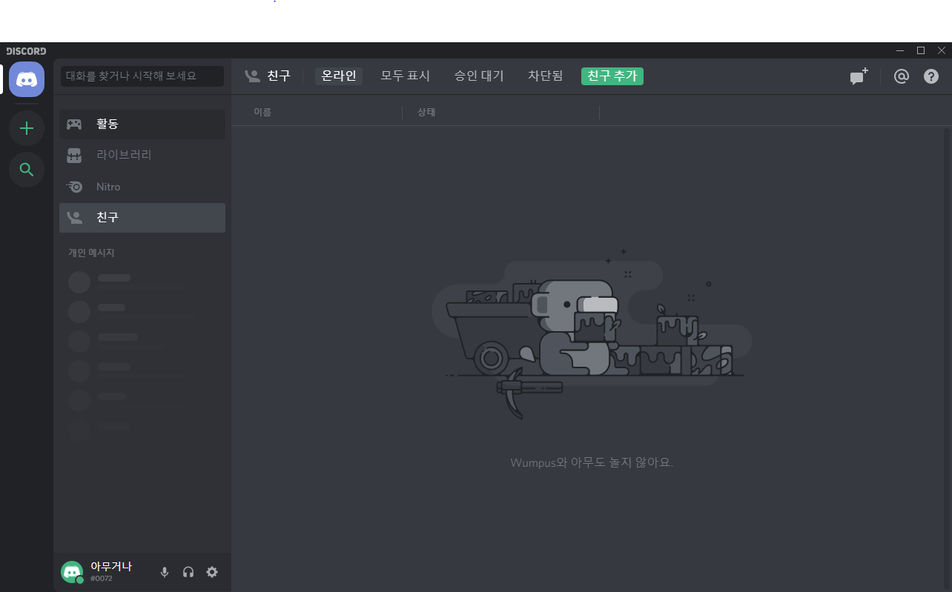Open recent mentions @ icon
Viewport: 952px width, 592px height.
tap(901, 76)
